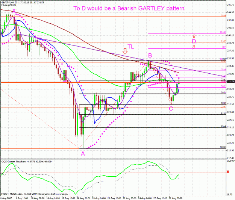Select the TL trendline label
Viewport: 235px width, 200px height.
[130, 47]
